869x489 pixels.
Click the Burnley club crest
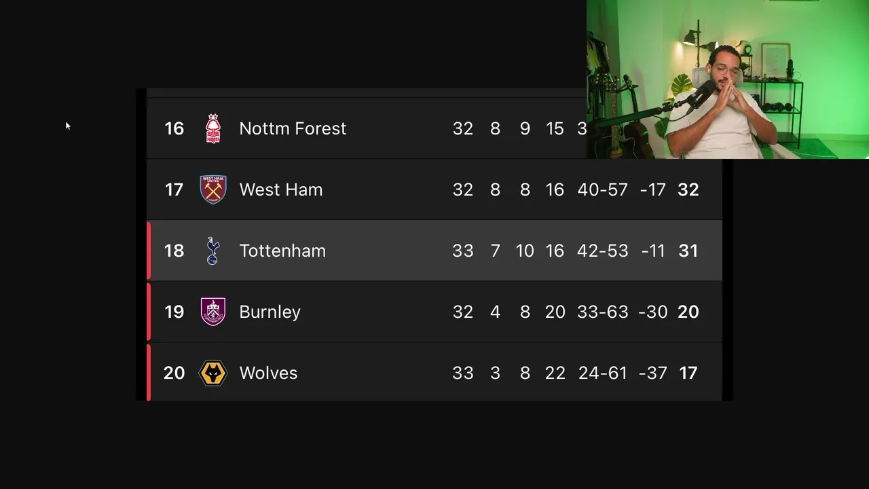point(213,312)
